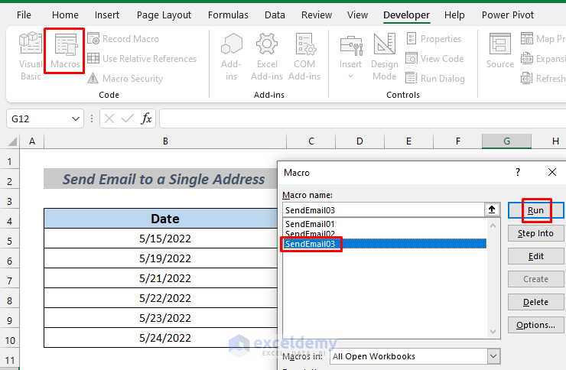Open Macro Security settings

point(125,78)
